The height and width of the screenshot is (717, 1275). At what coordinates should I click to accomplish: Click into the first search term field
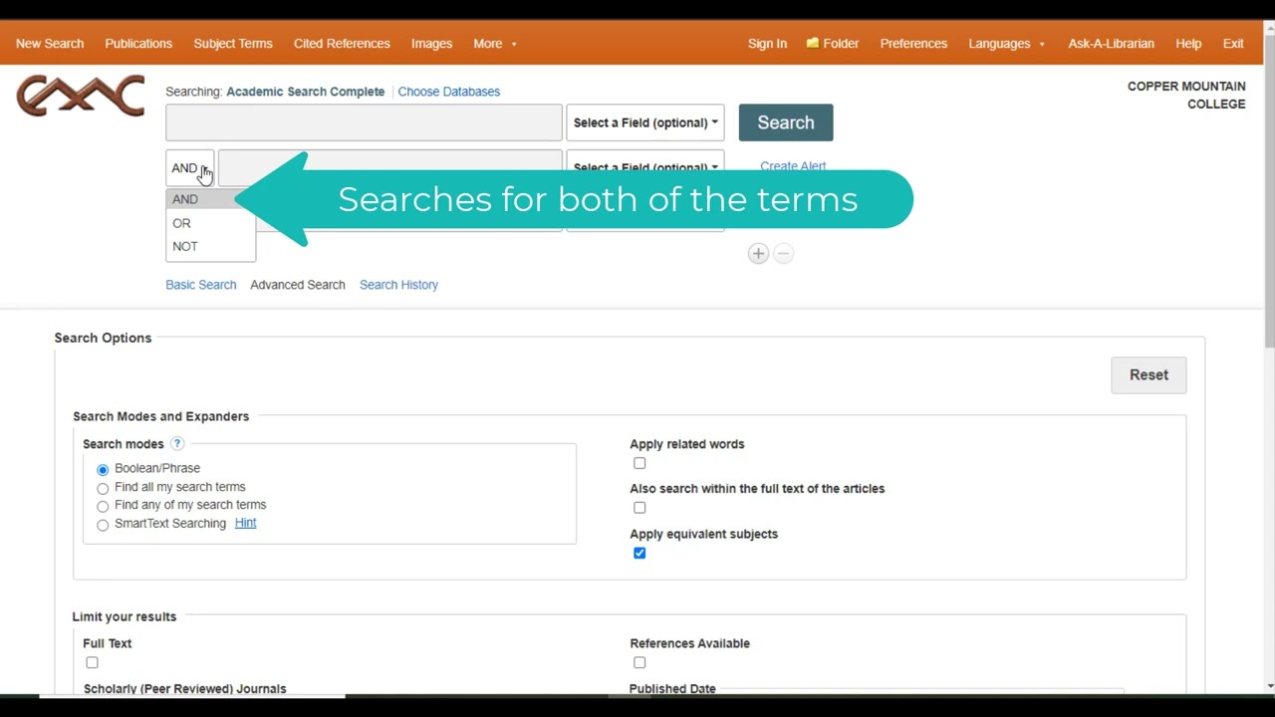[x=364, y=122]
